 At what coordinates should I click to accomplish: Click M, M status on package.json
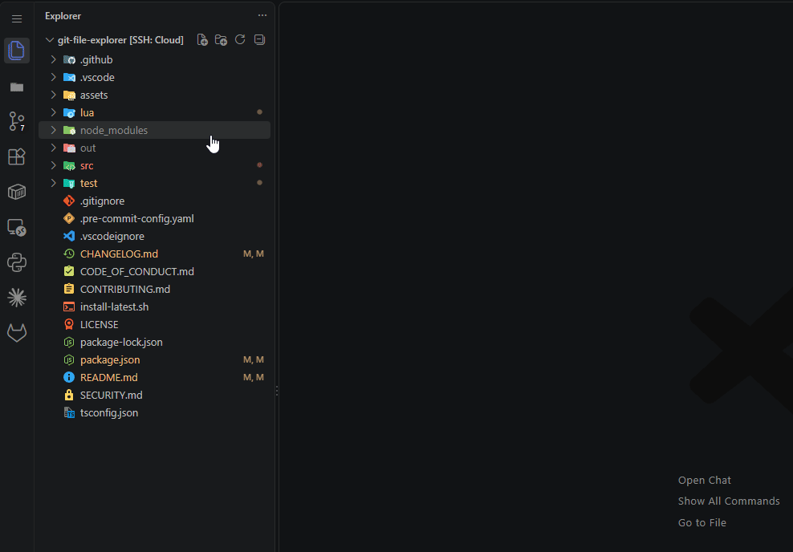coord(254,360)
